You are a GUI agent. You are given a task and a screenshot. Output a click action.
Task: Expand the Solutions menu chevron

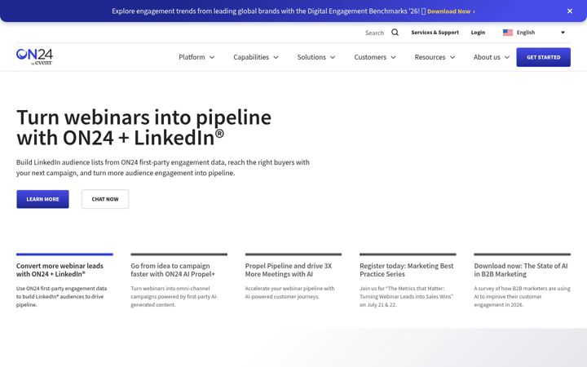pyautogui.click(x=333, y=57)
